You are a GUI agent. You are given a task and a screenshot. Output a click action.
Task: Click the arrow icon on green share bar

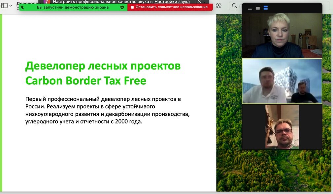[x=23, y=7]
